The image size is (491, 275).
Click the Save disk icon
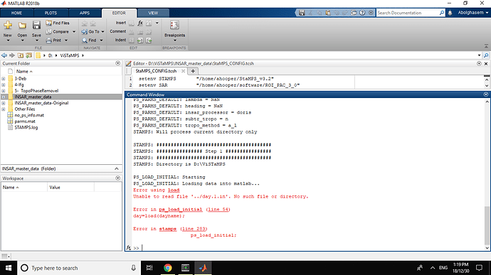coord(36,26)
